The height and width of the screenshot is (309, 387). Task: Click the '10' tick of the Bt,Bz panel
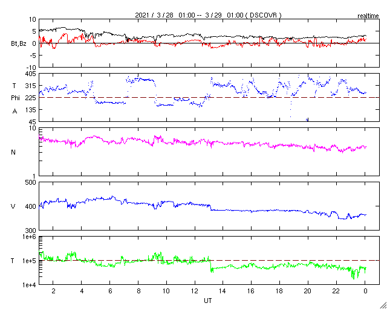click(33, 19)
